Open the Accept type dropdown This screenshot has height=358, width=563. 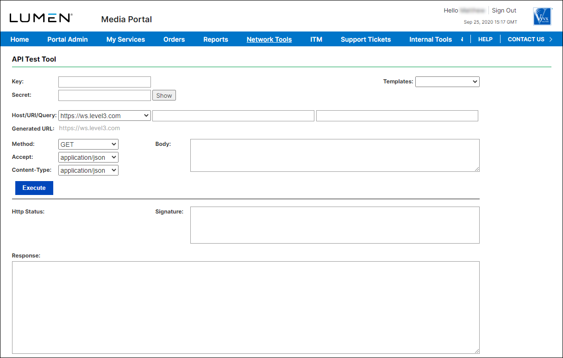pos(88,157)
